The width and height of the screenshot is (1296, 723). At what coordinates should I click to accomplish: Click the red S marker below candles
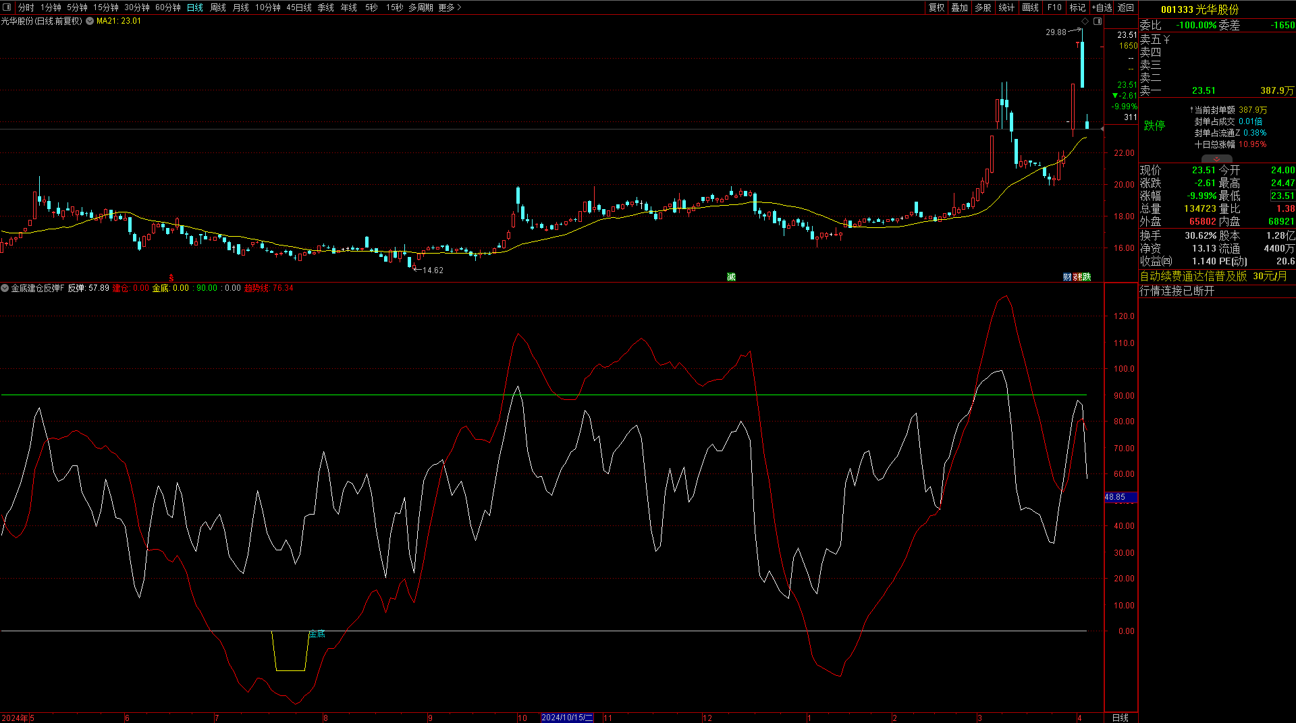point(171,277)
